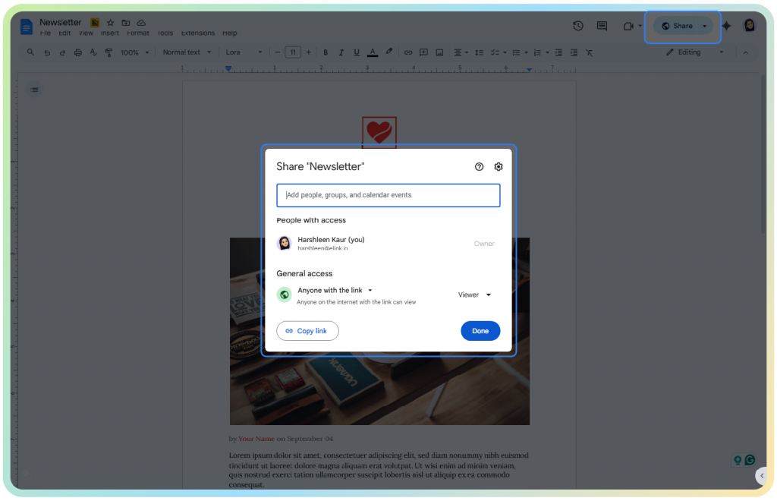Open the Extensions menu

click(198, 33)
